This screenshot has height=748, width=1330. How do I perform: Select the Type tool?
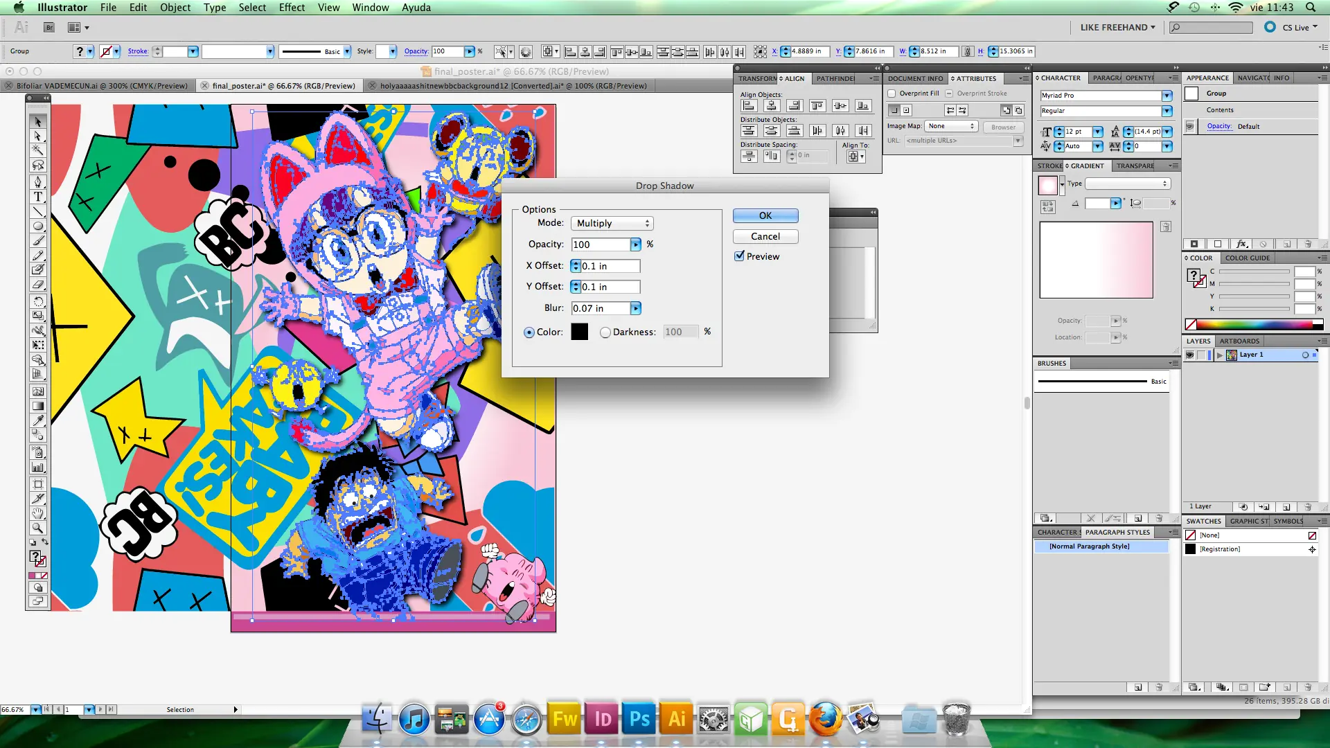coord(38,197)
